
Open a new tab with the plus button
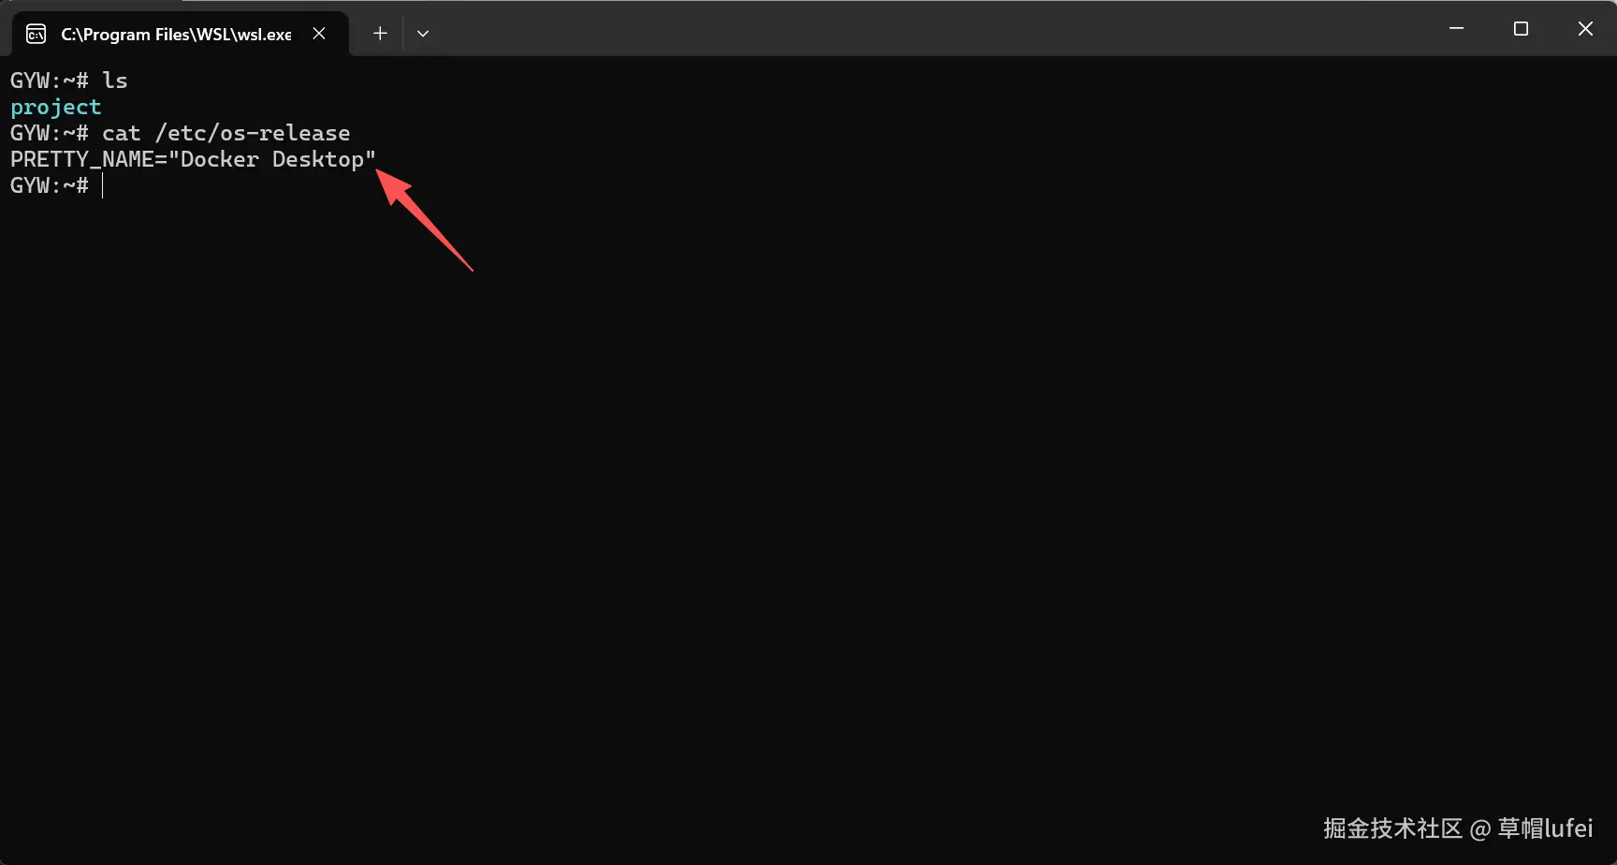click(380, 34)
